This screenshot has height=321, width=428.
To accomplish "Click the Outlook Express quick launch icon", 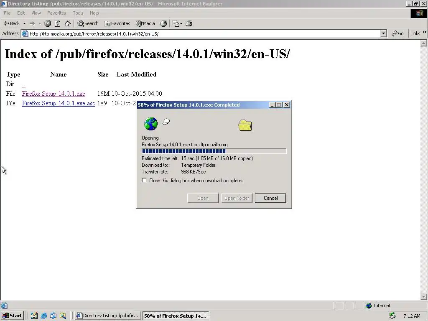I will (x=53, y=316).
